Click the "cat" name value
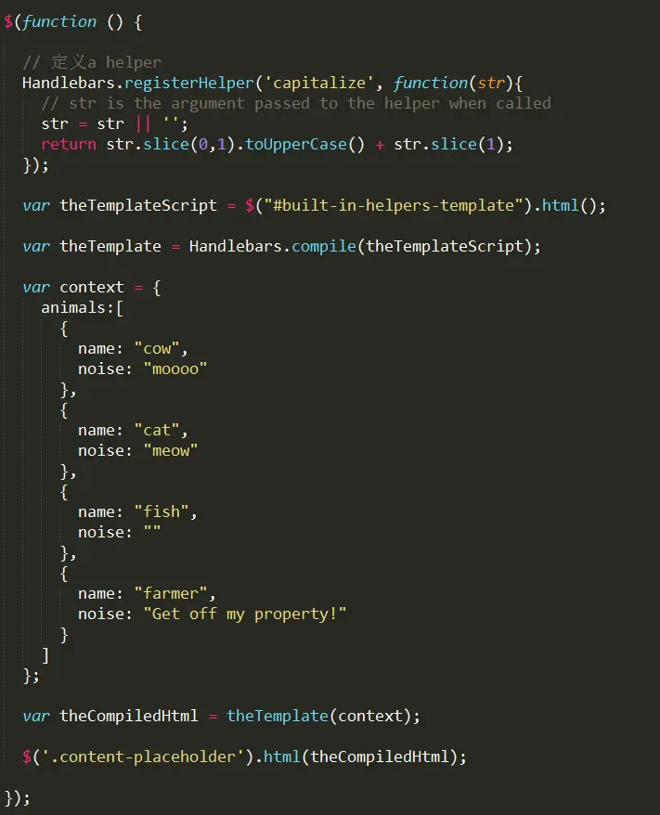Screen dimensions: 660x815 (157, 431)
